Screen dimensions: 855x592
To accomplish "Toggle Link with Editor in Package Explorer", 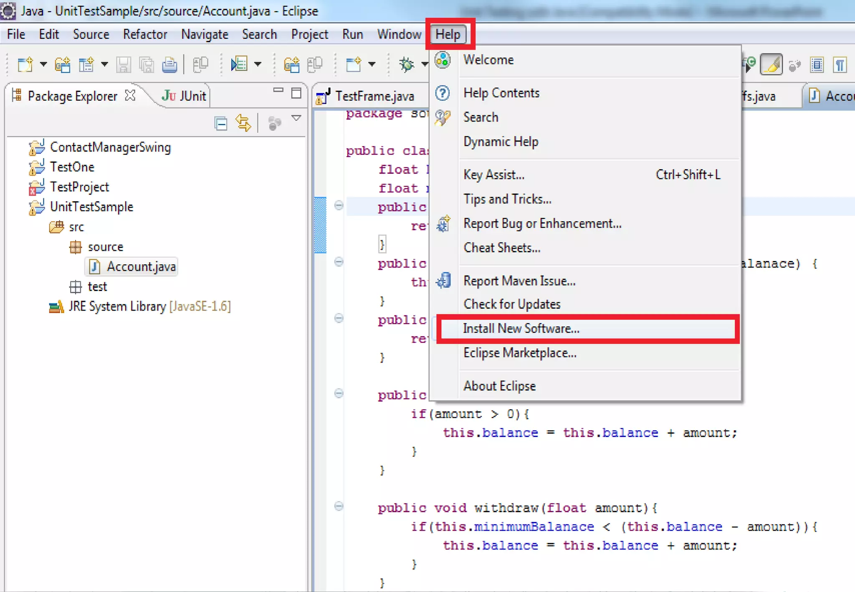I will click(x=243, y=124).
